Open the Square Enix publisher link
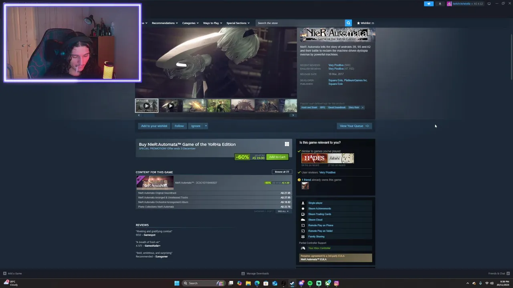Viewport: 513px width, 288px height. click(x=335, y=84)
